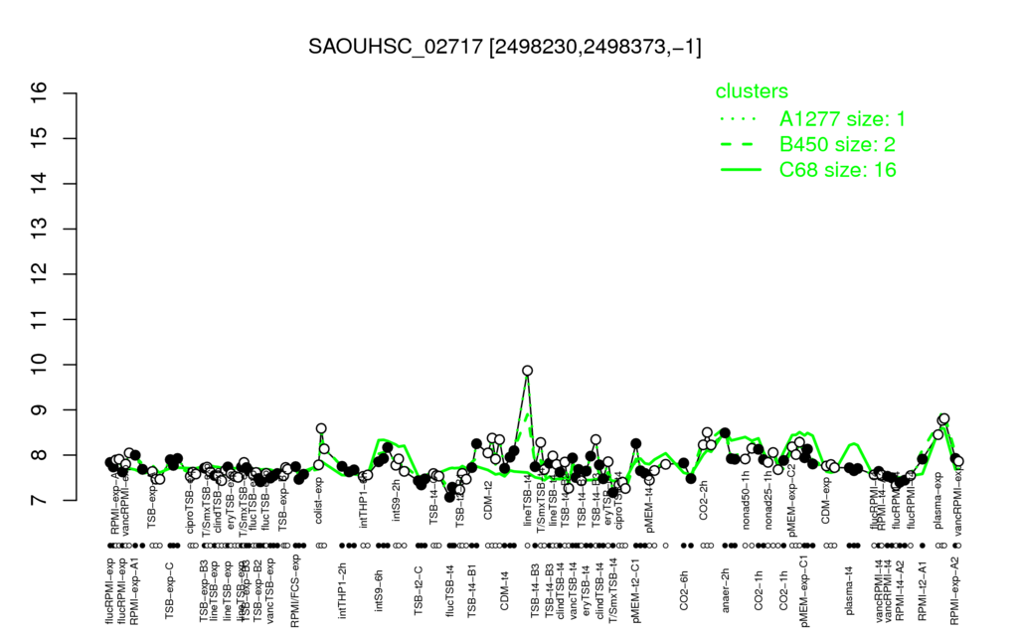The height and width of the screenshot is (636, 1018).
Task: Click x-axis label 'TSB-t4-B1'
Action: click(x=472, y=590)
